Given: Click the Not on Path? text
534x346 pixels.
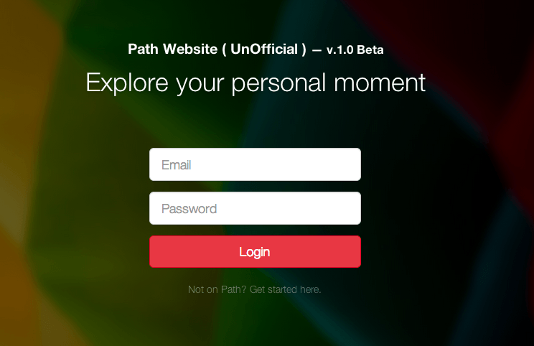Looking at the screenshot, I should click(x=217, y=289).
